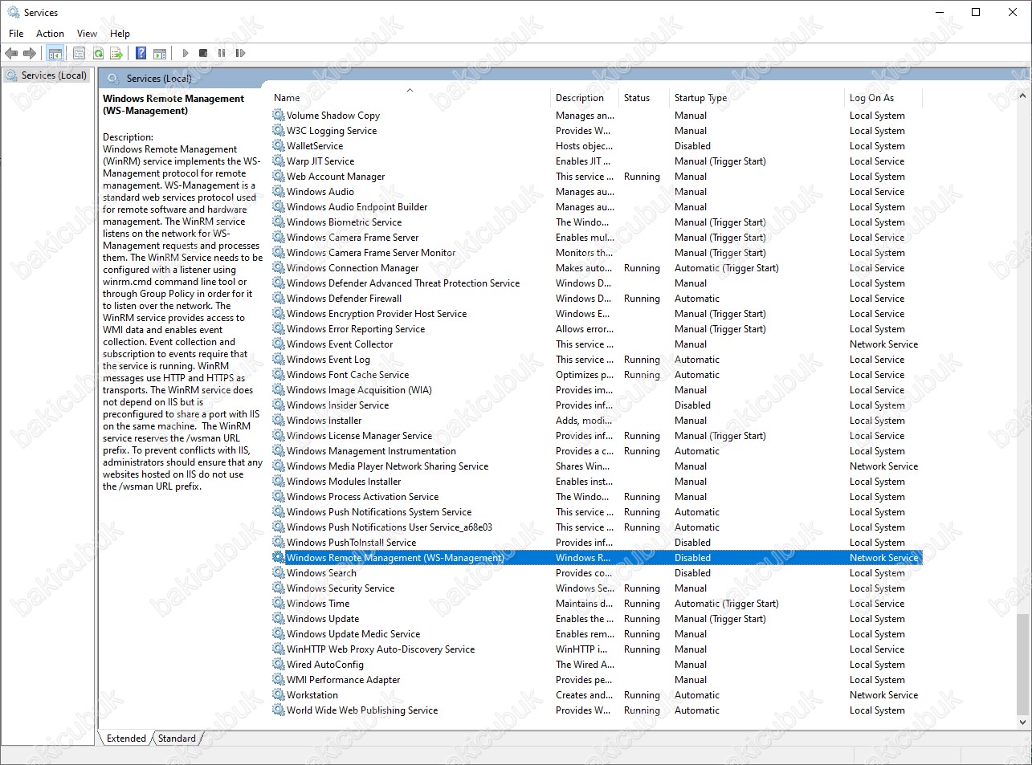Image resolution: width=1032 pixels, height=765 pixels.
Task: Select Windows Font Cache Service
Action: (597, 374)
